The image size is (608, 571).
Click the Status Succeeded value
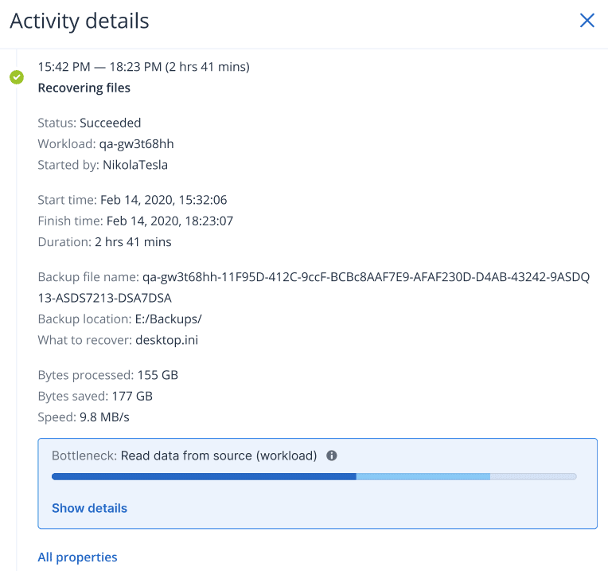click(x=110, y=123)
